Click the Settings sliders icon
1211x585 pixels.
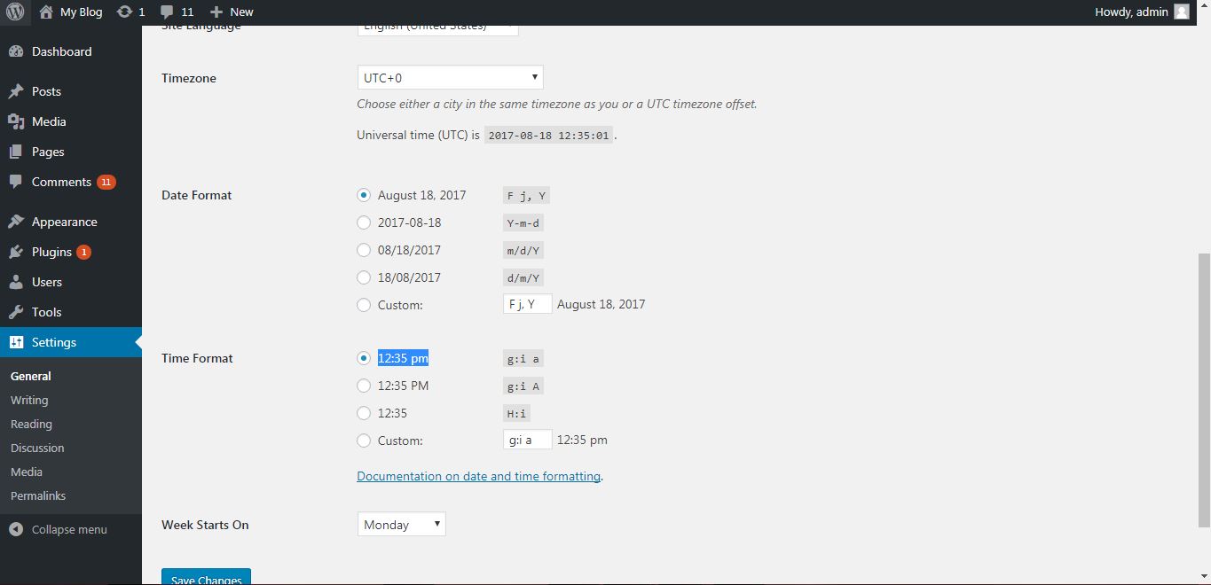tap(16, 342)
